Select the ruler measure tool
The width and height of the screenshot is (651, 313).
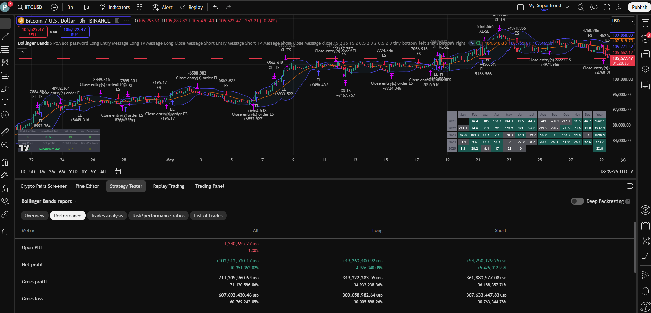[x=5, y=132]
